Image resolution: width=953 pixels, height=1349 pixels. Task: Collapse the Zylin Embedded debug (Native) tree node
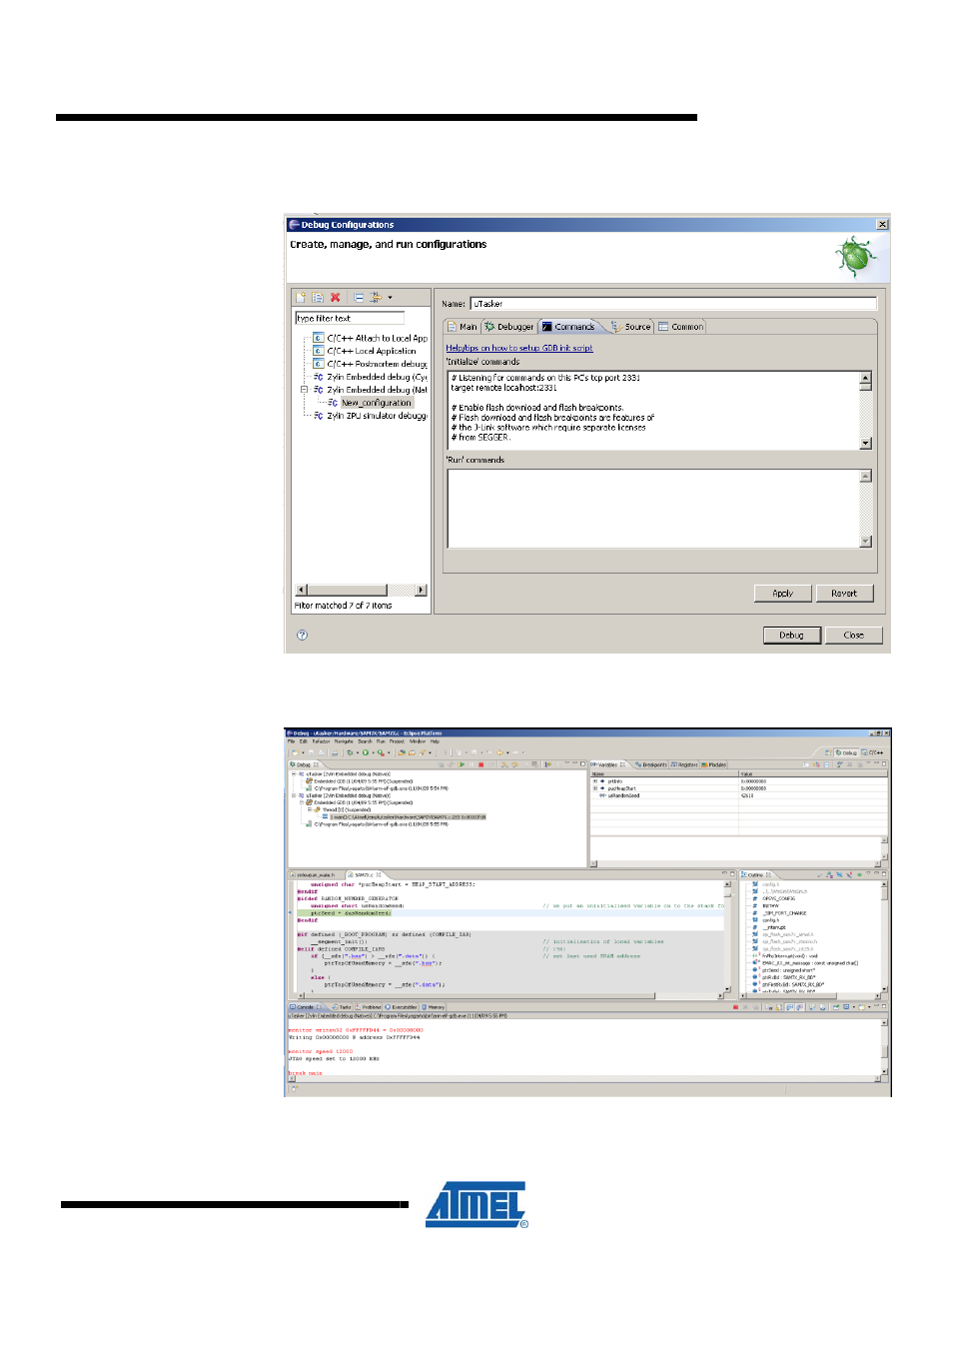coord(305,390)
